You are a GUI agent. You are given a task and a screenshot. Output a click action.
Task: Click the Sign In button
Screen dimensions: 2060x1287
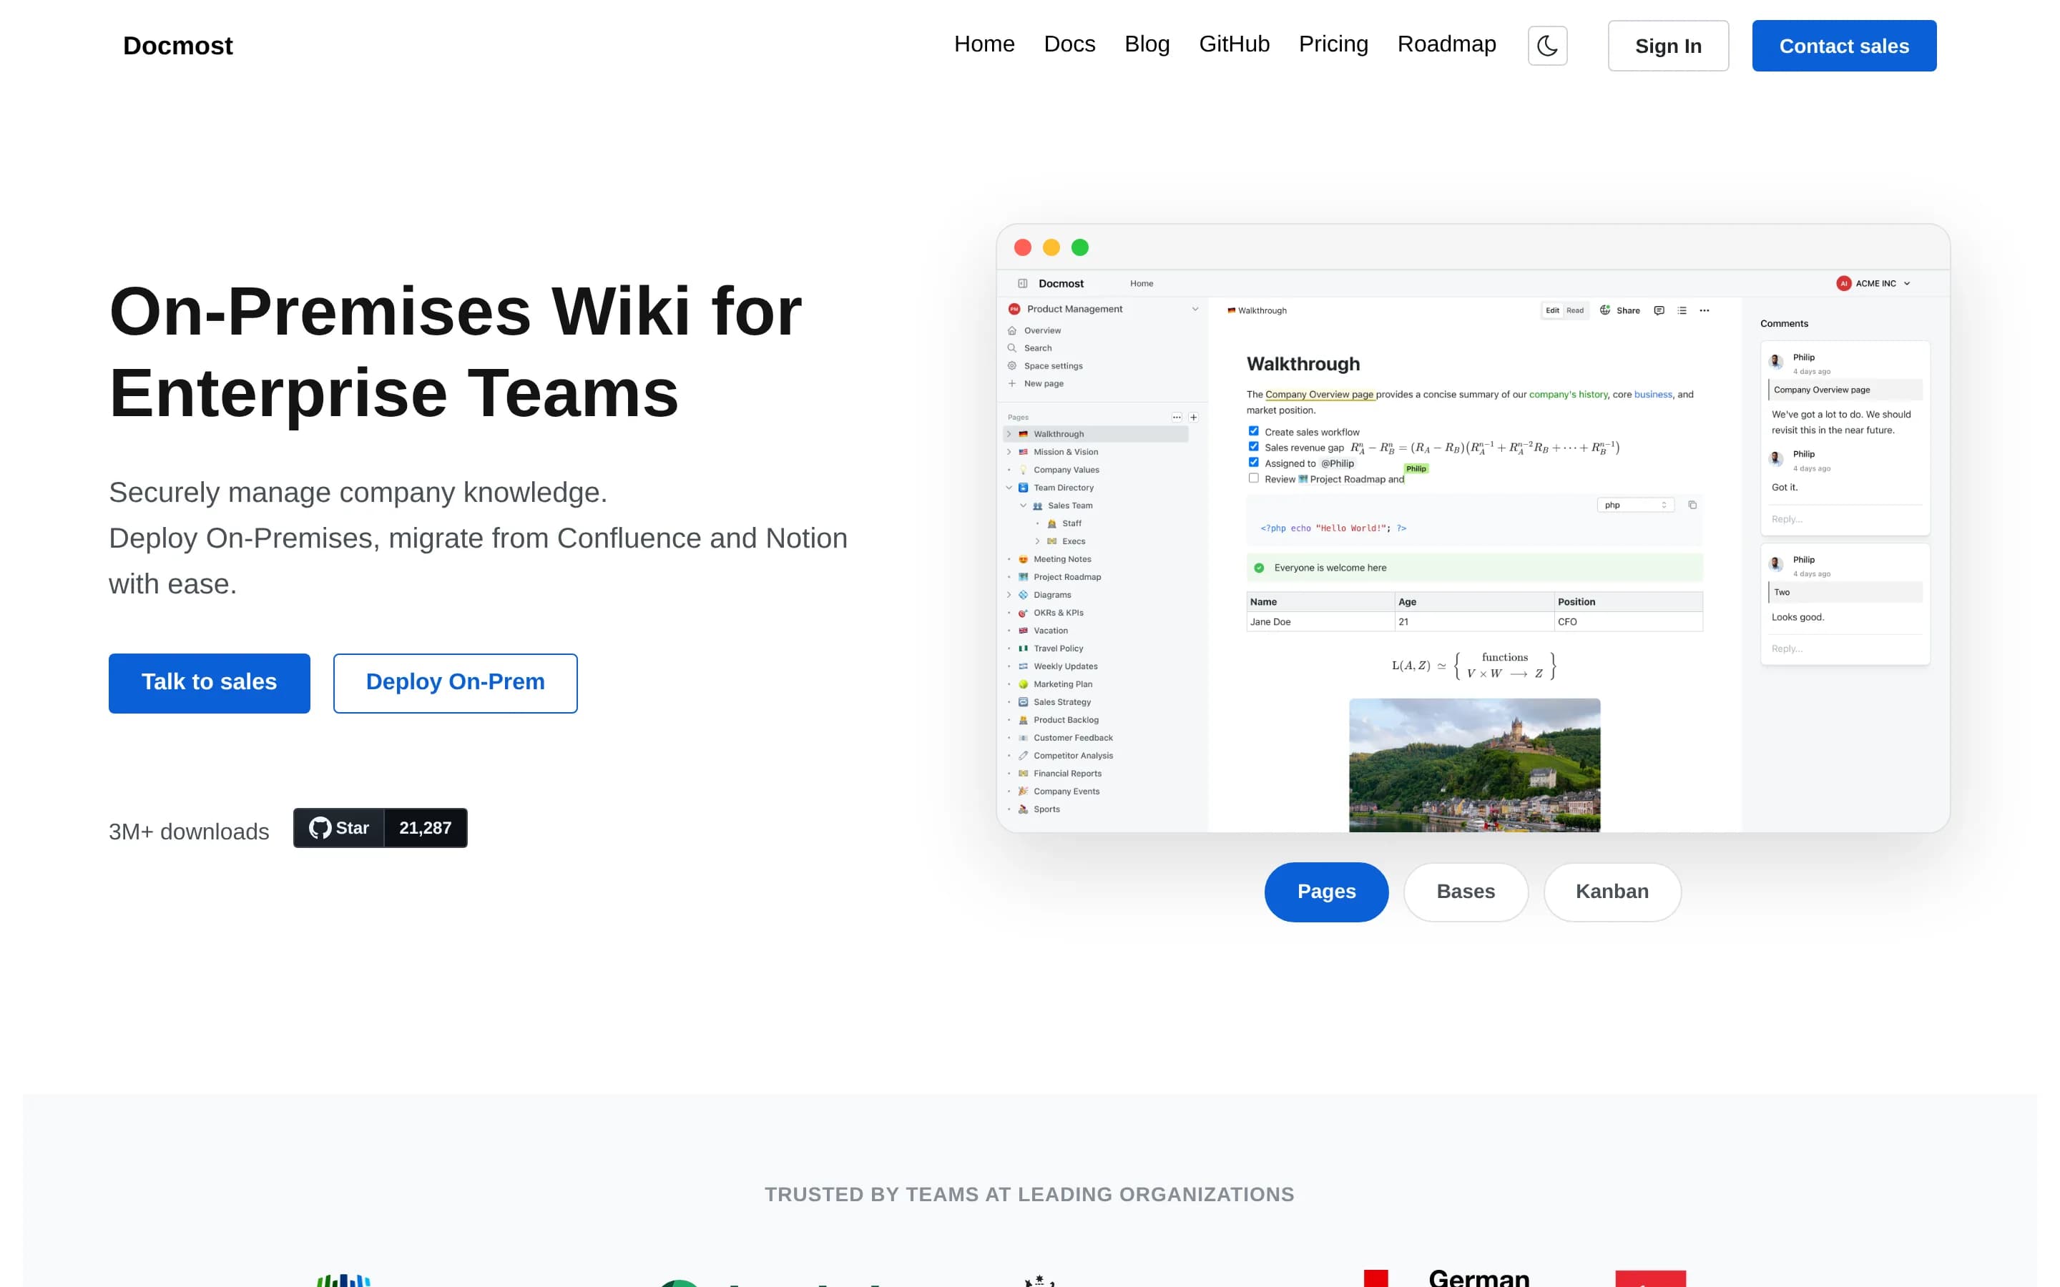click(1667, 46)
